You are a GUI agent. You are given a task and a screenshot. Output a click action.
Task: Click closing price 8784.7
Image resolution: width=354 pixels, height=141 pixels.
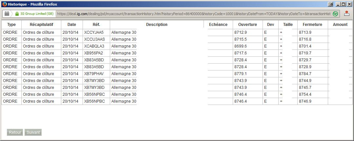pyautogui.click(x=305, y=74)
